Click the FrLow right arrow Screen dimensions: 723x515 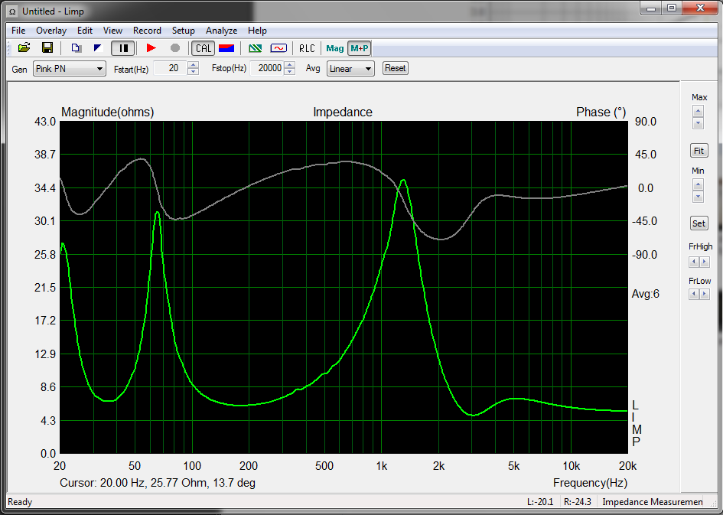click(x=704, y=294)
